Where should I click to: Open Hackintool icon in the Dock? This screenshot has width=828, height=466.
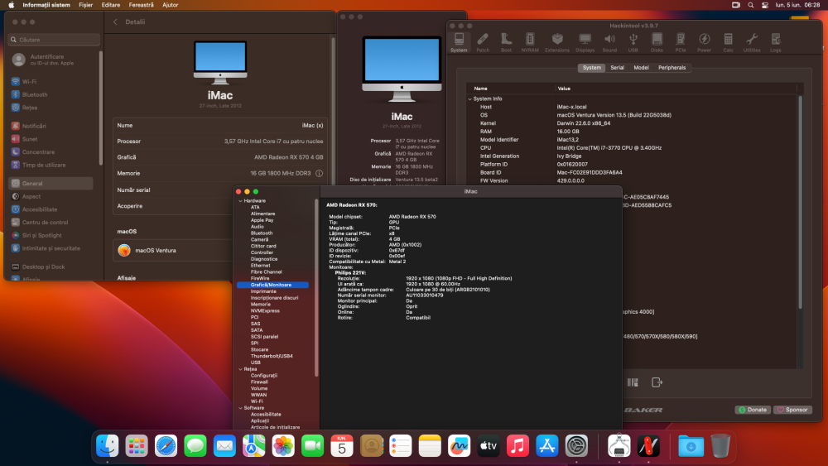[648, 446]
